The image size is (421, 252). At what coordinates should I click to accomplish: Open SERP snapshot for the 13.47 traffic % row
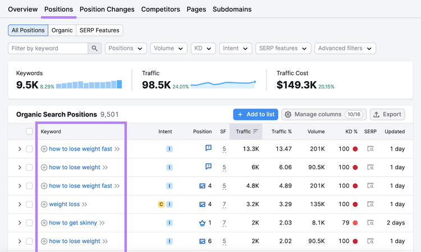click(x=370, y=148)
